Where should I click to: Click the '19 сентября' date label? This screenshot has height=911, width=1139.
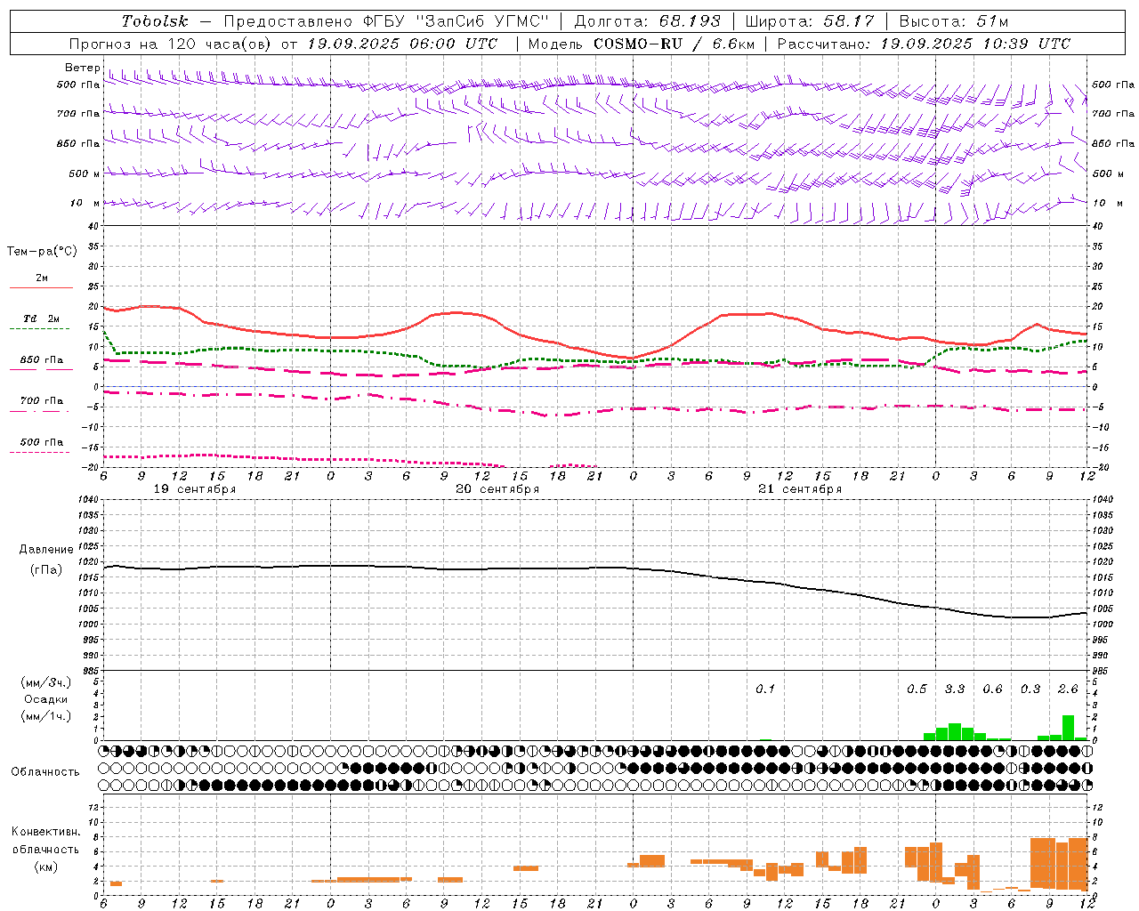[x=195, y=489]
